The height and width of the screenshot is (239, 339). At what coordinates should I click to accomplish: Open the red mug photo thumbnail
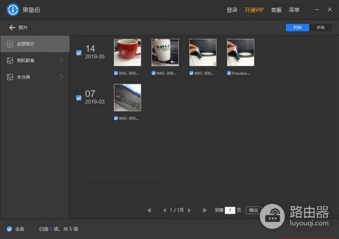pyautogui.click(x=127, y=53)
